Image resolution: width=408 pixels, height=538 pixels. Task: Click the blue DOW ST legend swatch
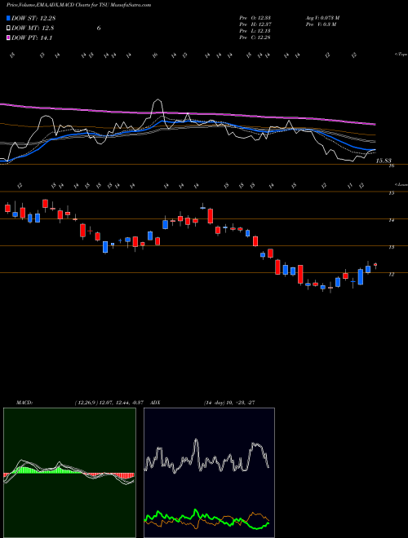click(8, 18)
